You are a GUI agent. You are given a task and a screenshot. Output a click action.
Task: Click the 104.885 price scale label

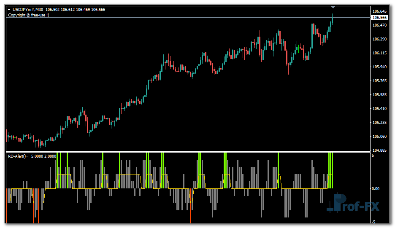point(380,150)
